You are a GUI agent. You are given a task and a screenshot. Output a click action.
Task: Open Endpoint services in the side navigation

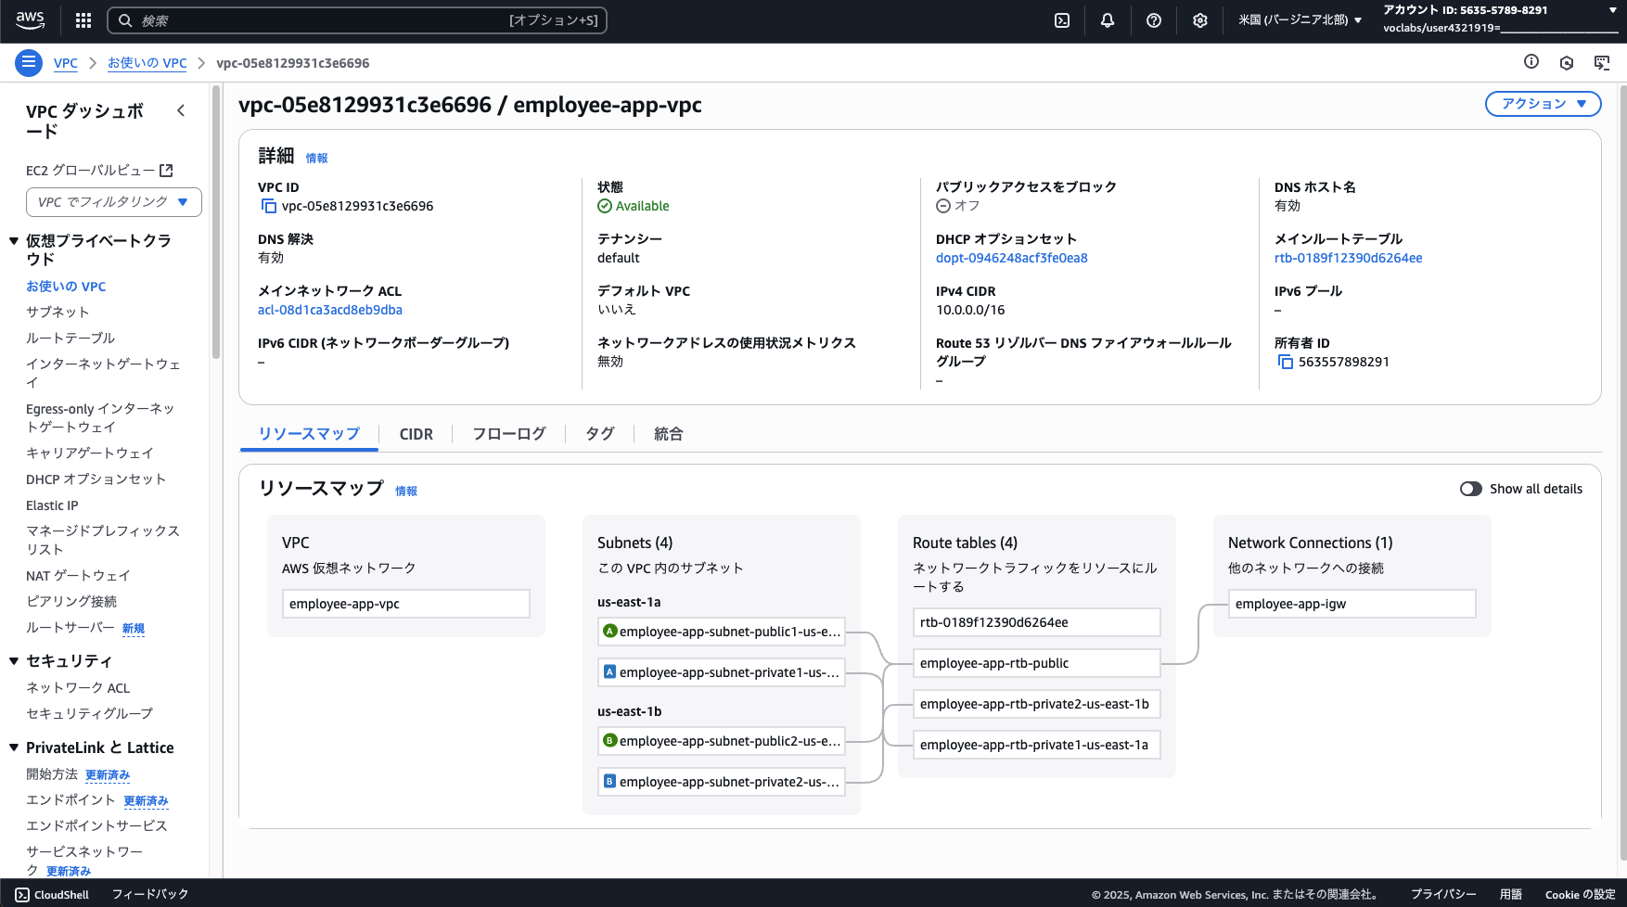point(96,825)
